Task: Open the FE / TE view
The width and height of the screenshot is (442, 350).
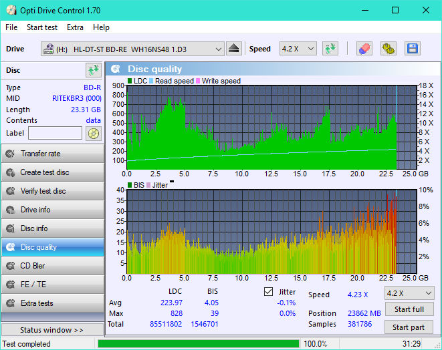Action: point(53,285)
